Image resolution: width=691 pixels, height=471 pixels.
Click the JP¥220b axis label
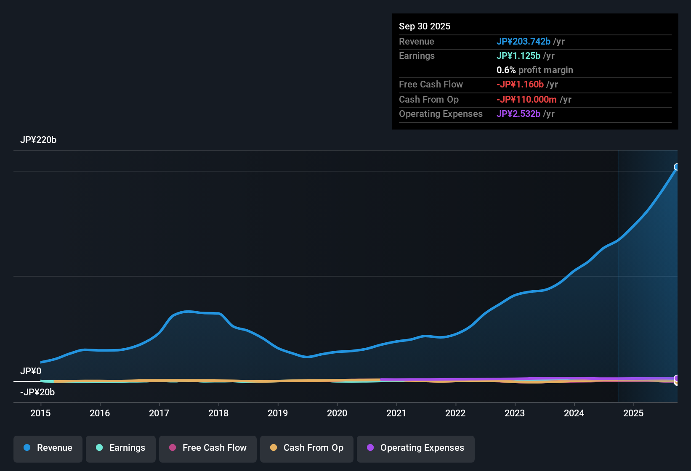(x=39, y=140)
